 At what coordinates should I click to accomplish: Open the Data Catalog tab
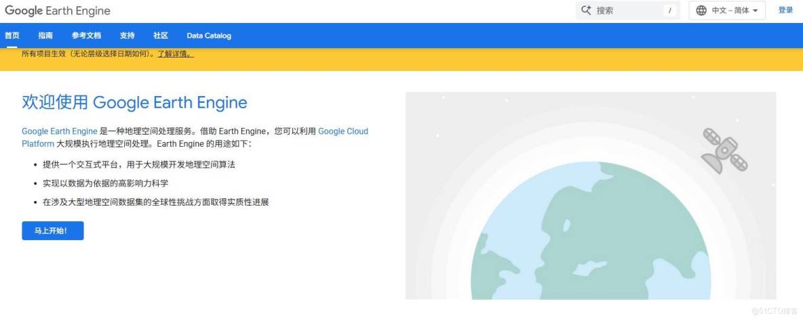click(x=209, y=36)
